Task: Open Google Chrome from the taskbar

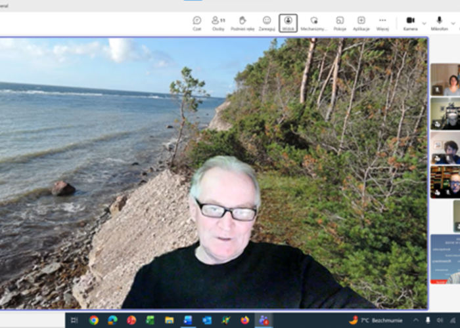Action: tap(94, 320)
